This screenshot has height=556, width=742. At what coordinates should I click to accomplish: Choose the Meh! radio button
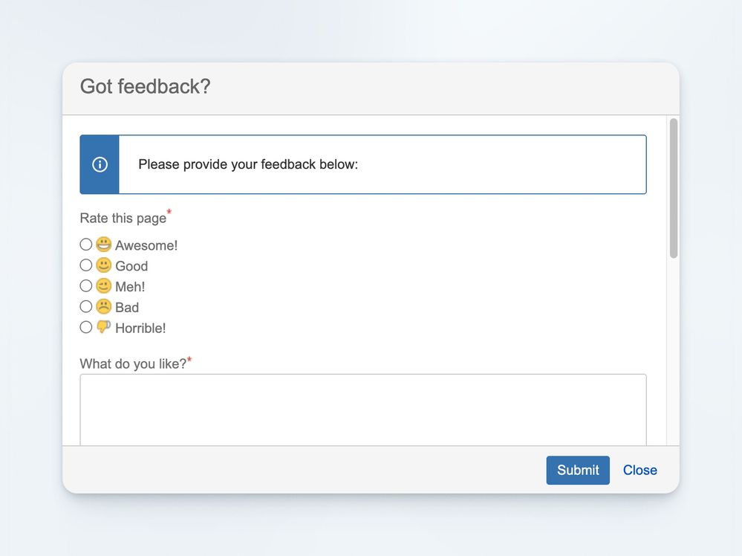tap(86, 286)
